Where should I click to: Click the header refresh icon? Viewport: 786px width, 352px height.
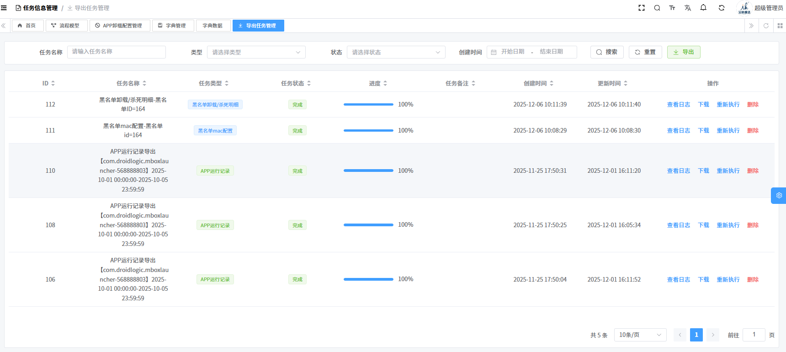(722, 8)
